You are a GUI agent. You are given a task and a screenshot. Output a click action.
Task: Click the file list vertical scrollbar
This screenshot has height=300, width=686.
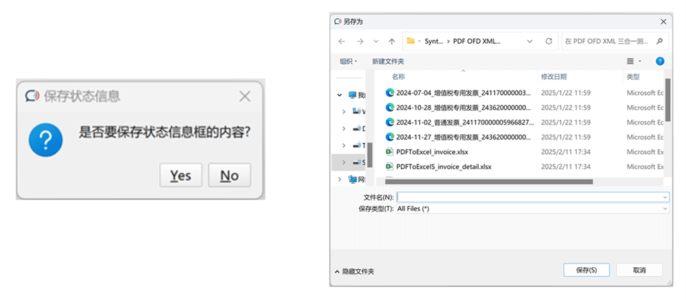point(667,99)
